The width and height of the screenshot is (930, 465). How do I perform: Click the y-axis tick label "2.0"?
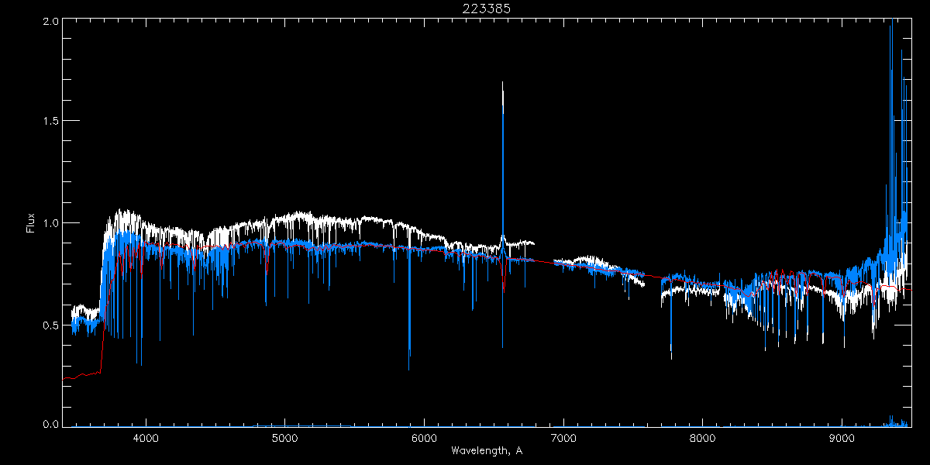click(50, 22)
